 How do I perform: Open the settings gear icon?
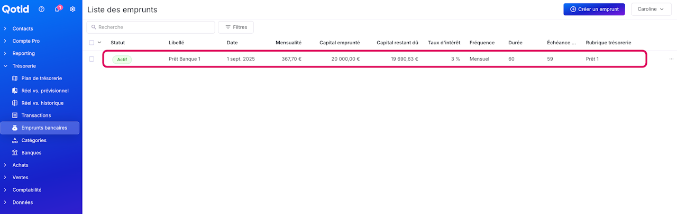click(x=73, y=9)
